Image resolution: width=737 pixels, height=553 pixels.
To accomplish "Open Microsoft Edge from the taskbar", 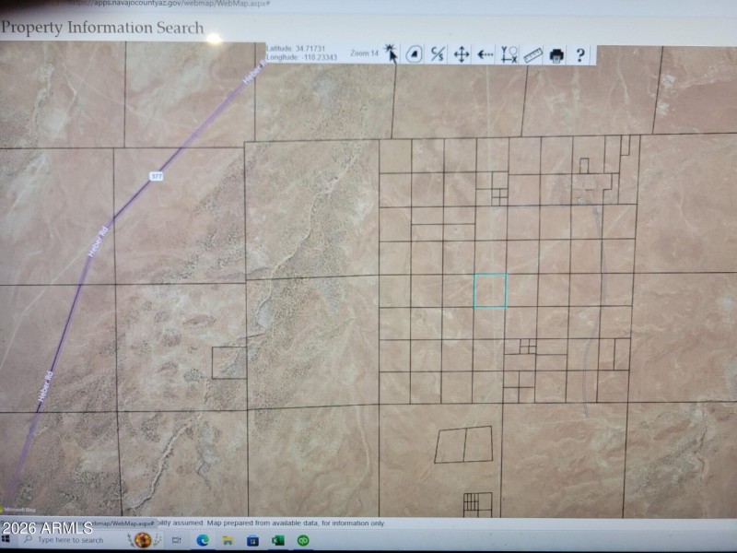I will pyautogui.click(x=203, y=538).
